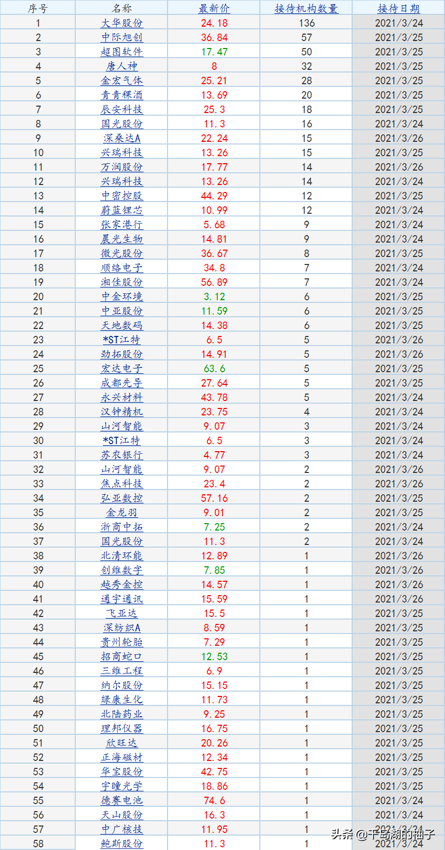This screenshot has height=850, width=445.
Task: Click the 晨光生物 stock name
Action: coord(122,239)
